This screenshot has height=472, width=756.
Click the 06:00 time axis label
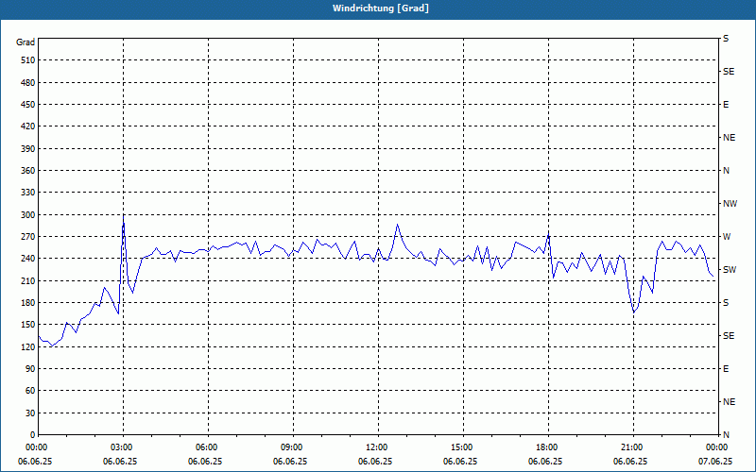[x=206, y=447]
